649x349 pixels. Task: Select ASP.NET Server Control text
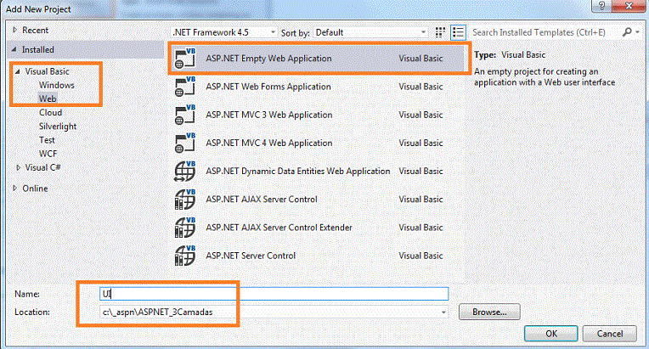point(251,256)
